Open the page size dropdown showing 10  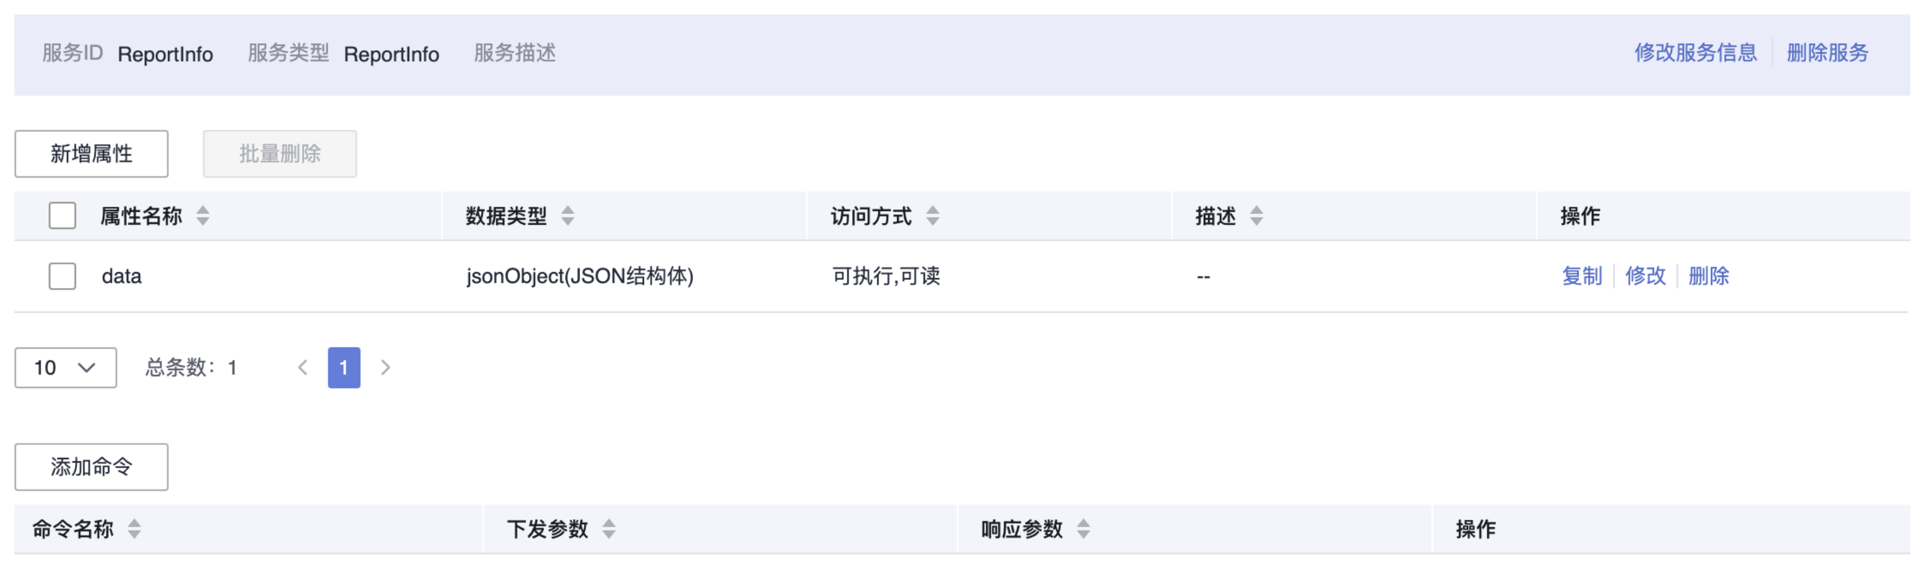[66, 368]
